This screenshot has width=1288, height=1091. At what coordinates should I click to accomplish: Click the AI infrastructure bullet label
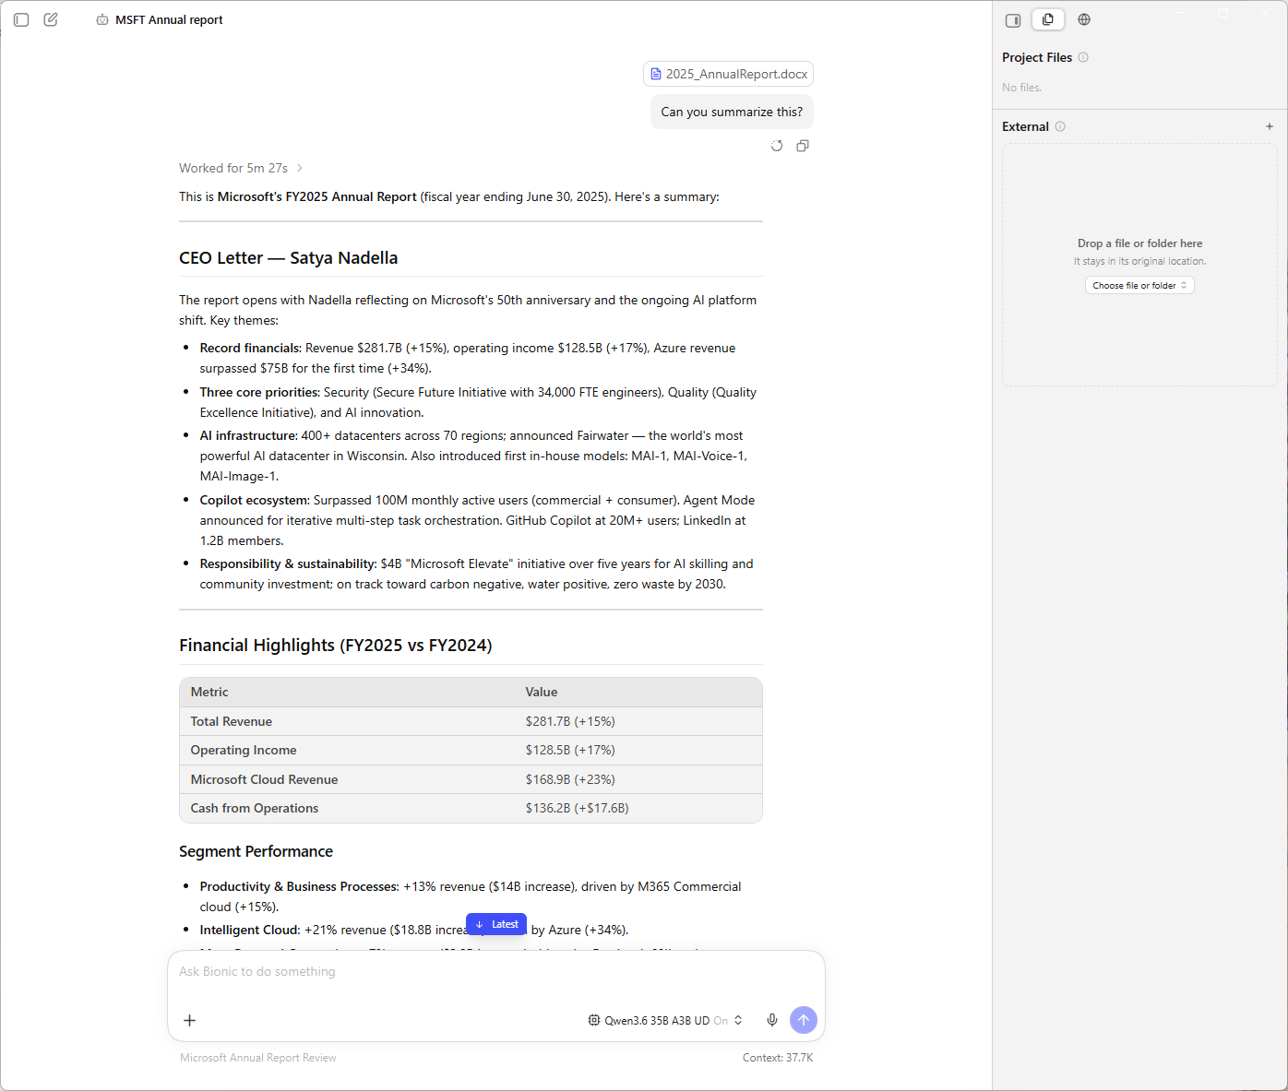pos(249,435)
